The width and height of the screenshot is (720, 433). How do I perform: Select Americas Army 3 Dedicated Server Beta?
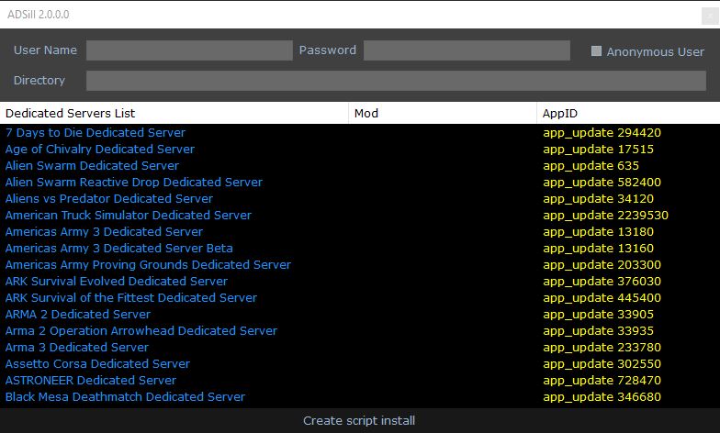pos(119,249)
